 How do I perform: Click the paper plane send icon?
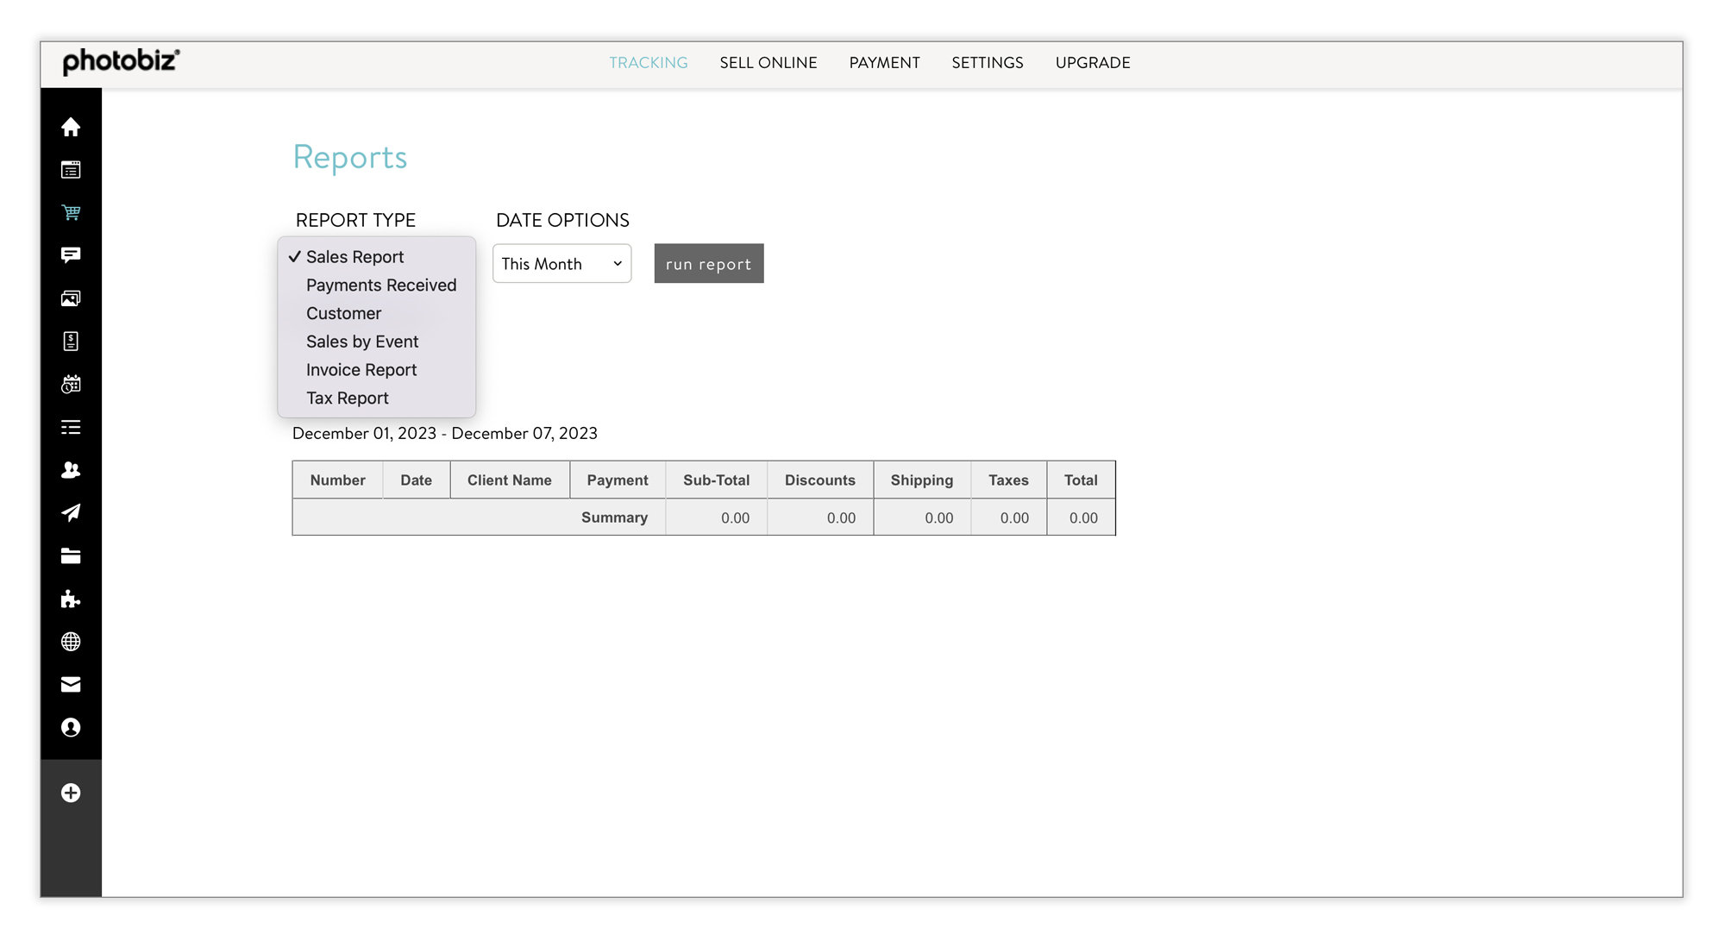[71, 513]
